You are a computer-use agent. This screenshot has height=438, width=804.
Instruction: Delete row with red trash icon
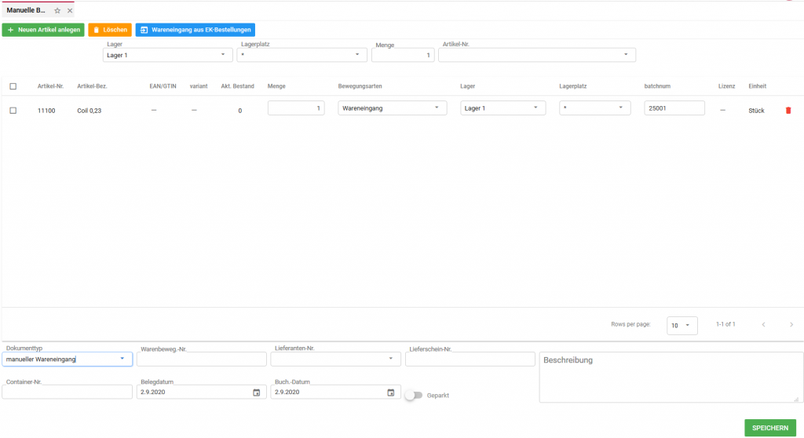[x=788, y=111]
